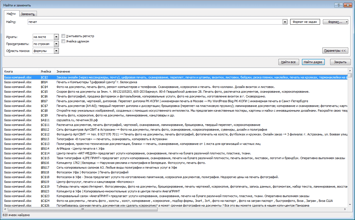Enable the Ячейка целиком checkbox
The width and height of the screenshot is (355, 220).
[63, 41]
